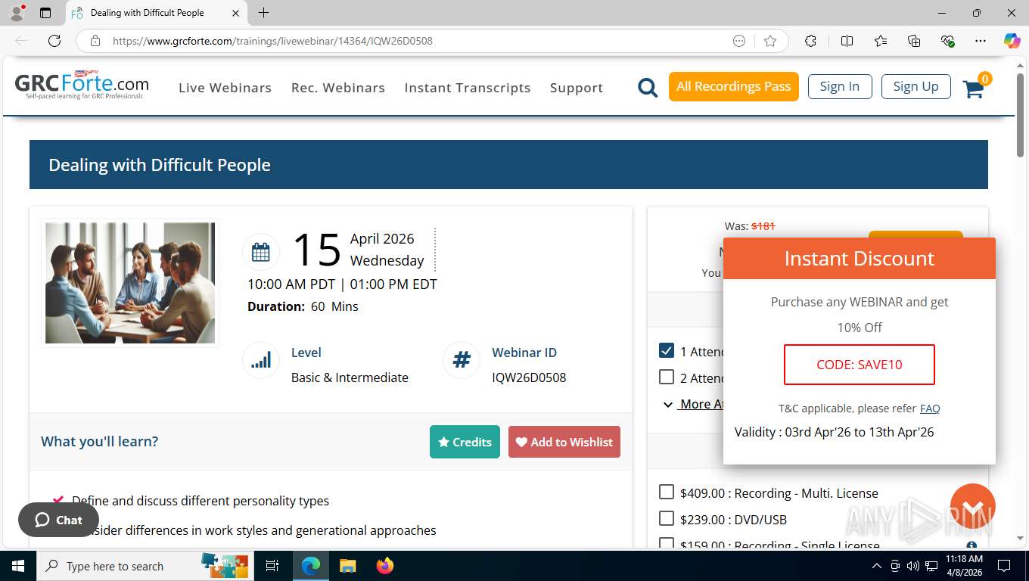
Task: Collapse the orange discount chevron button
Action: pos(972,506)
